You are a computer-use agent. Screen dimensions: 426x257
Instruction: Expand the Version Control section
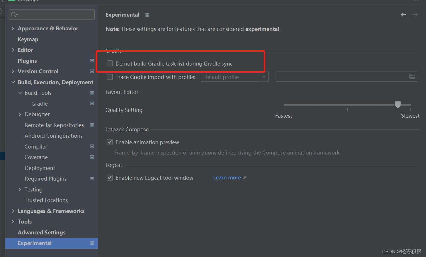(x=13, y=71)
